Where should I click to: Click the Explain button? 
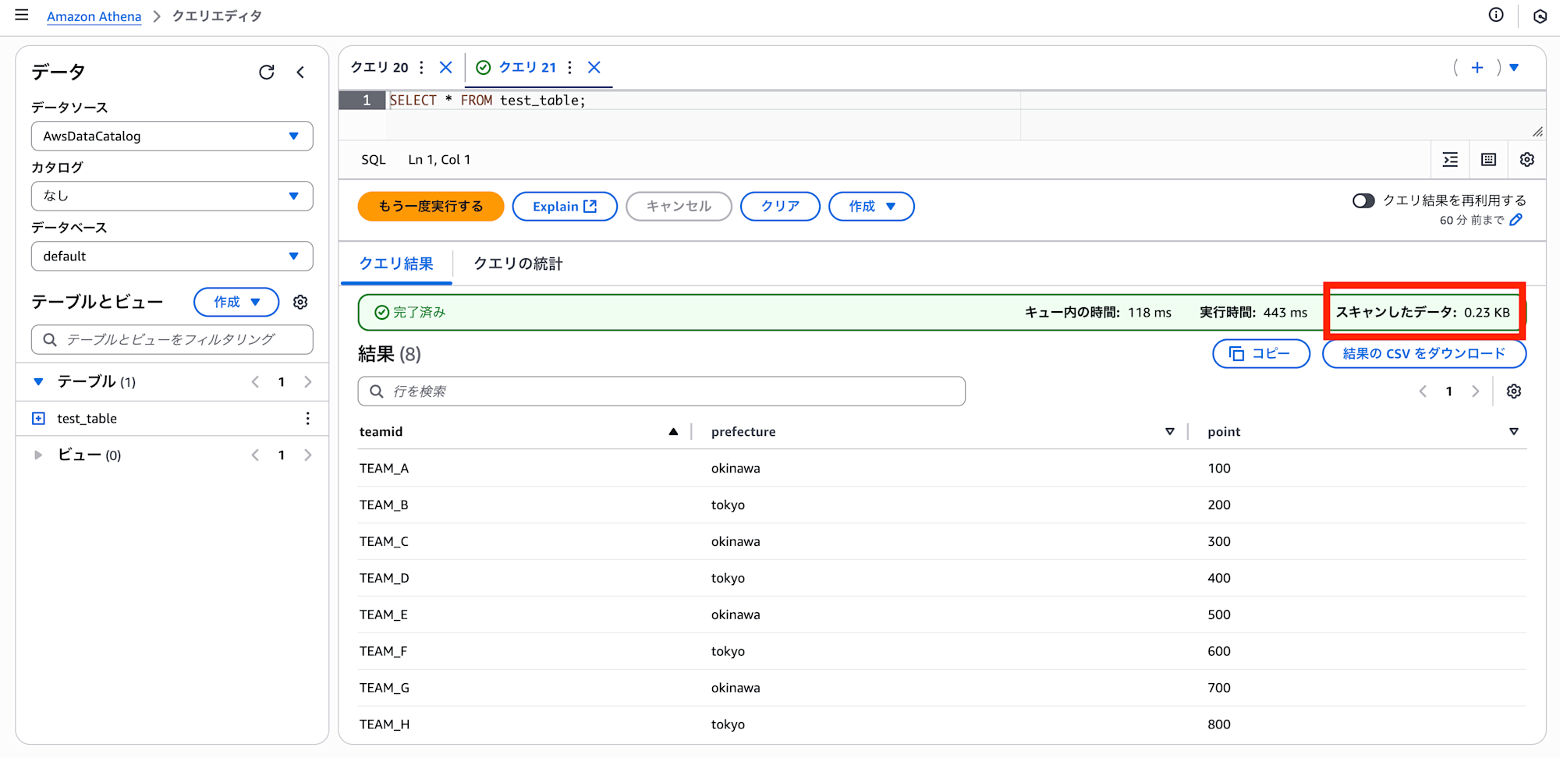pyautogui.click(x=565, y=207)
